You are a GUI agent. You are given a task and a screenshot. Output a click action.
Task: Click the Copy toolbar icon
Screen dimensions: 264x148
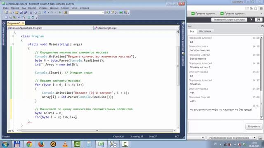pyautogui.click(x=35, y=12)
